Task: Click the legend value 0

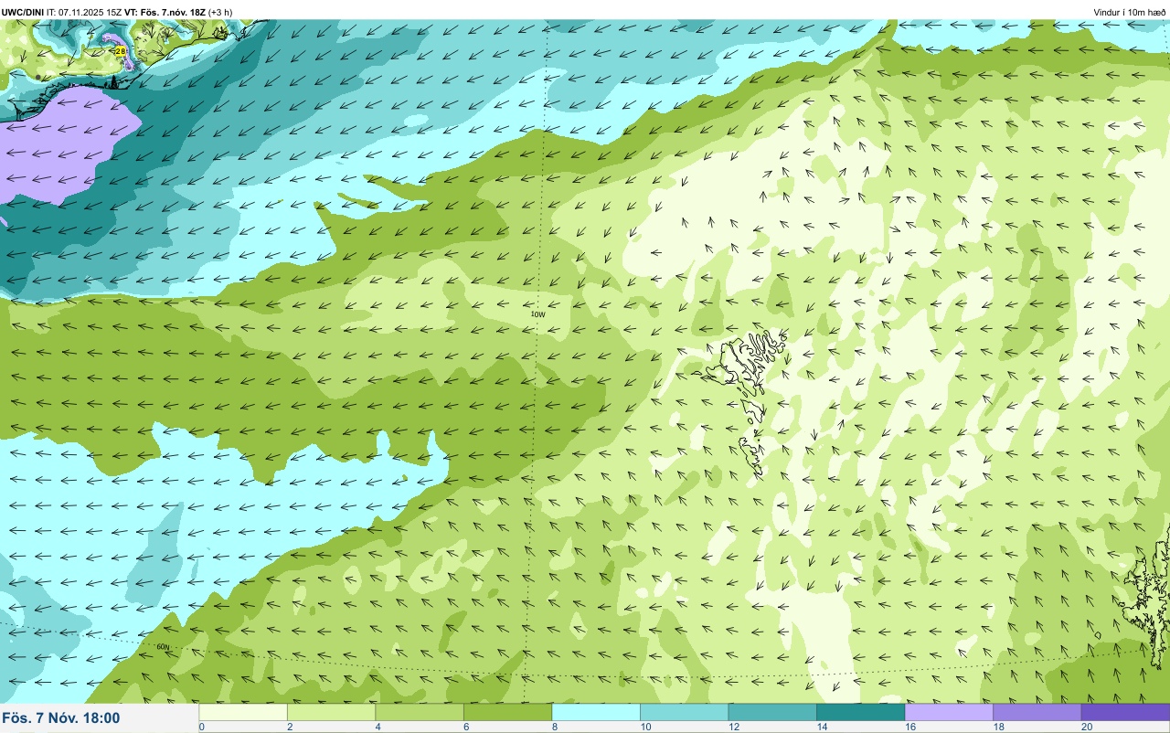Action: click(x=201, y=727)
